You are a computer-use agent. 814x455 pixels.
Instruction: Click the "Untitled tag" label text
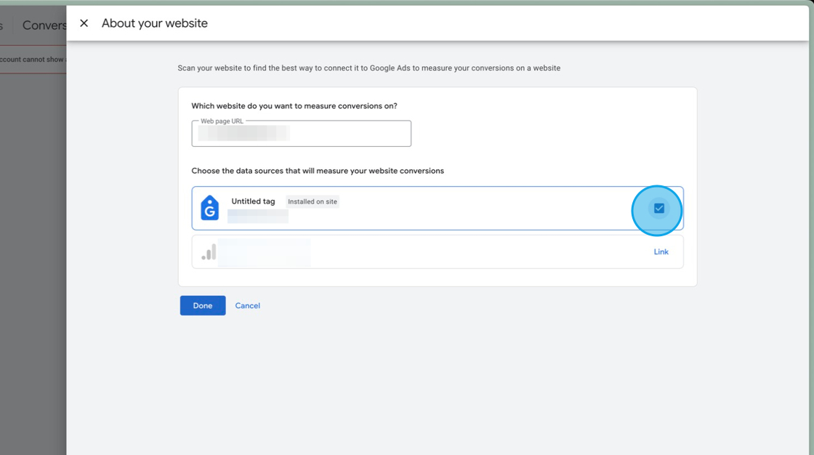tap(251, 201)
